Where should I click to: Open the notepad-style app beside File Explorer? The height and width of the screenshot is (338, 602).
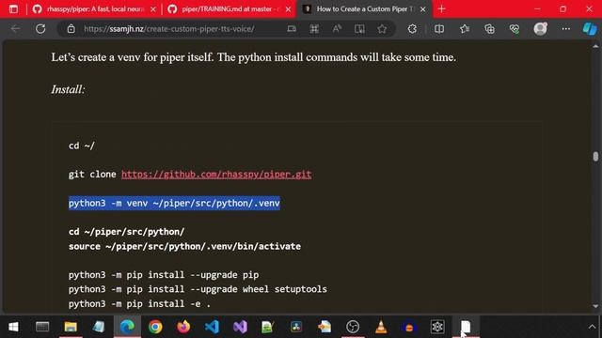pos(99,327)
